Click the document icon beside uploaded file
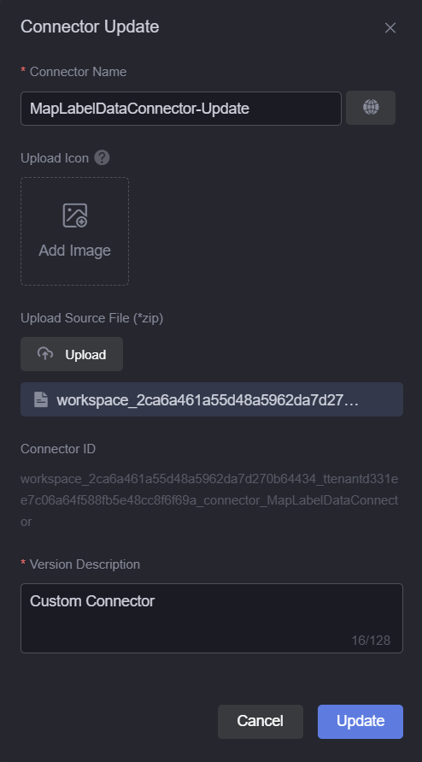Screen dimensions: 422x762 (41, 399)
